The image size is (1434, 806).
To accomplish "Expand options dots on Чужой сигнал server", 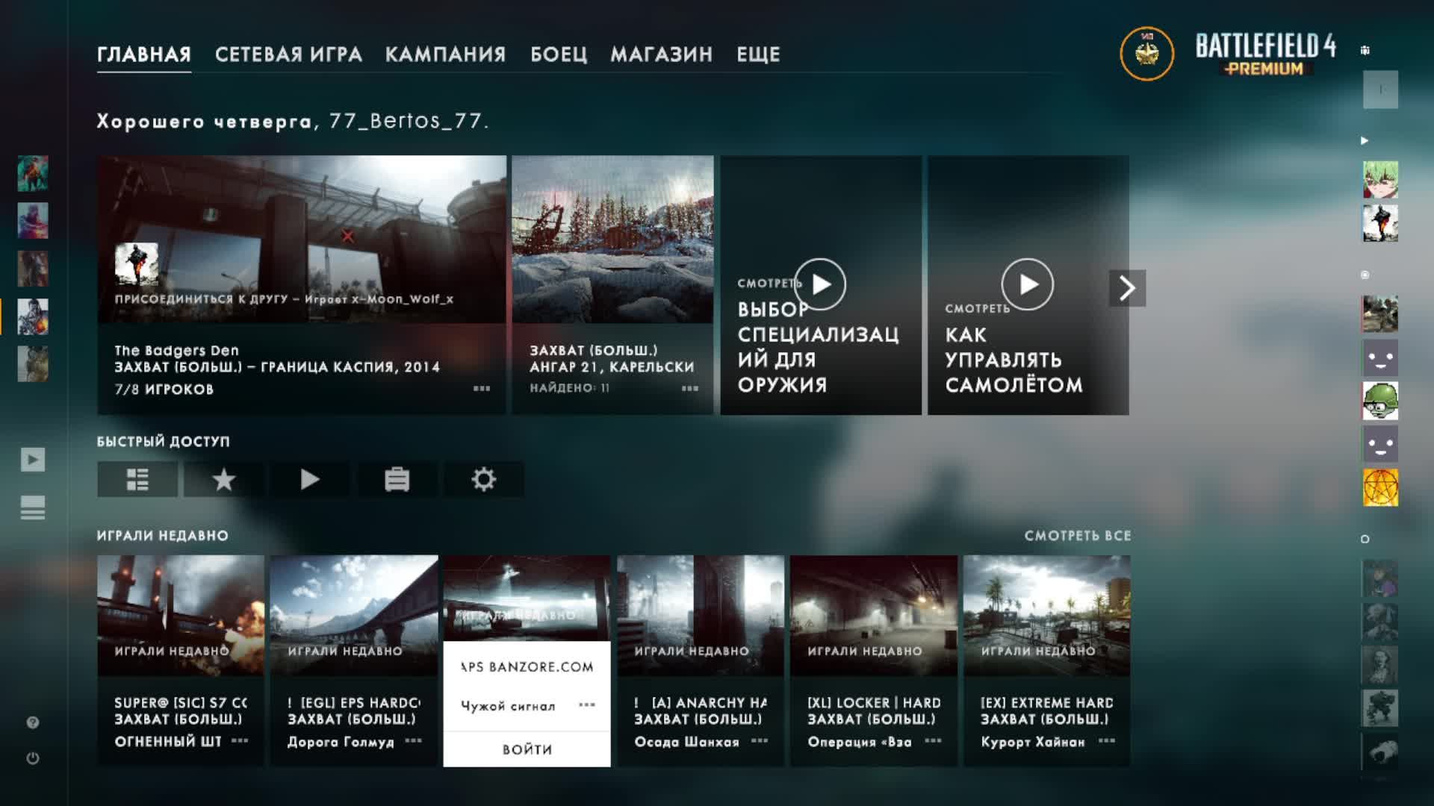I will [587, 705].
